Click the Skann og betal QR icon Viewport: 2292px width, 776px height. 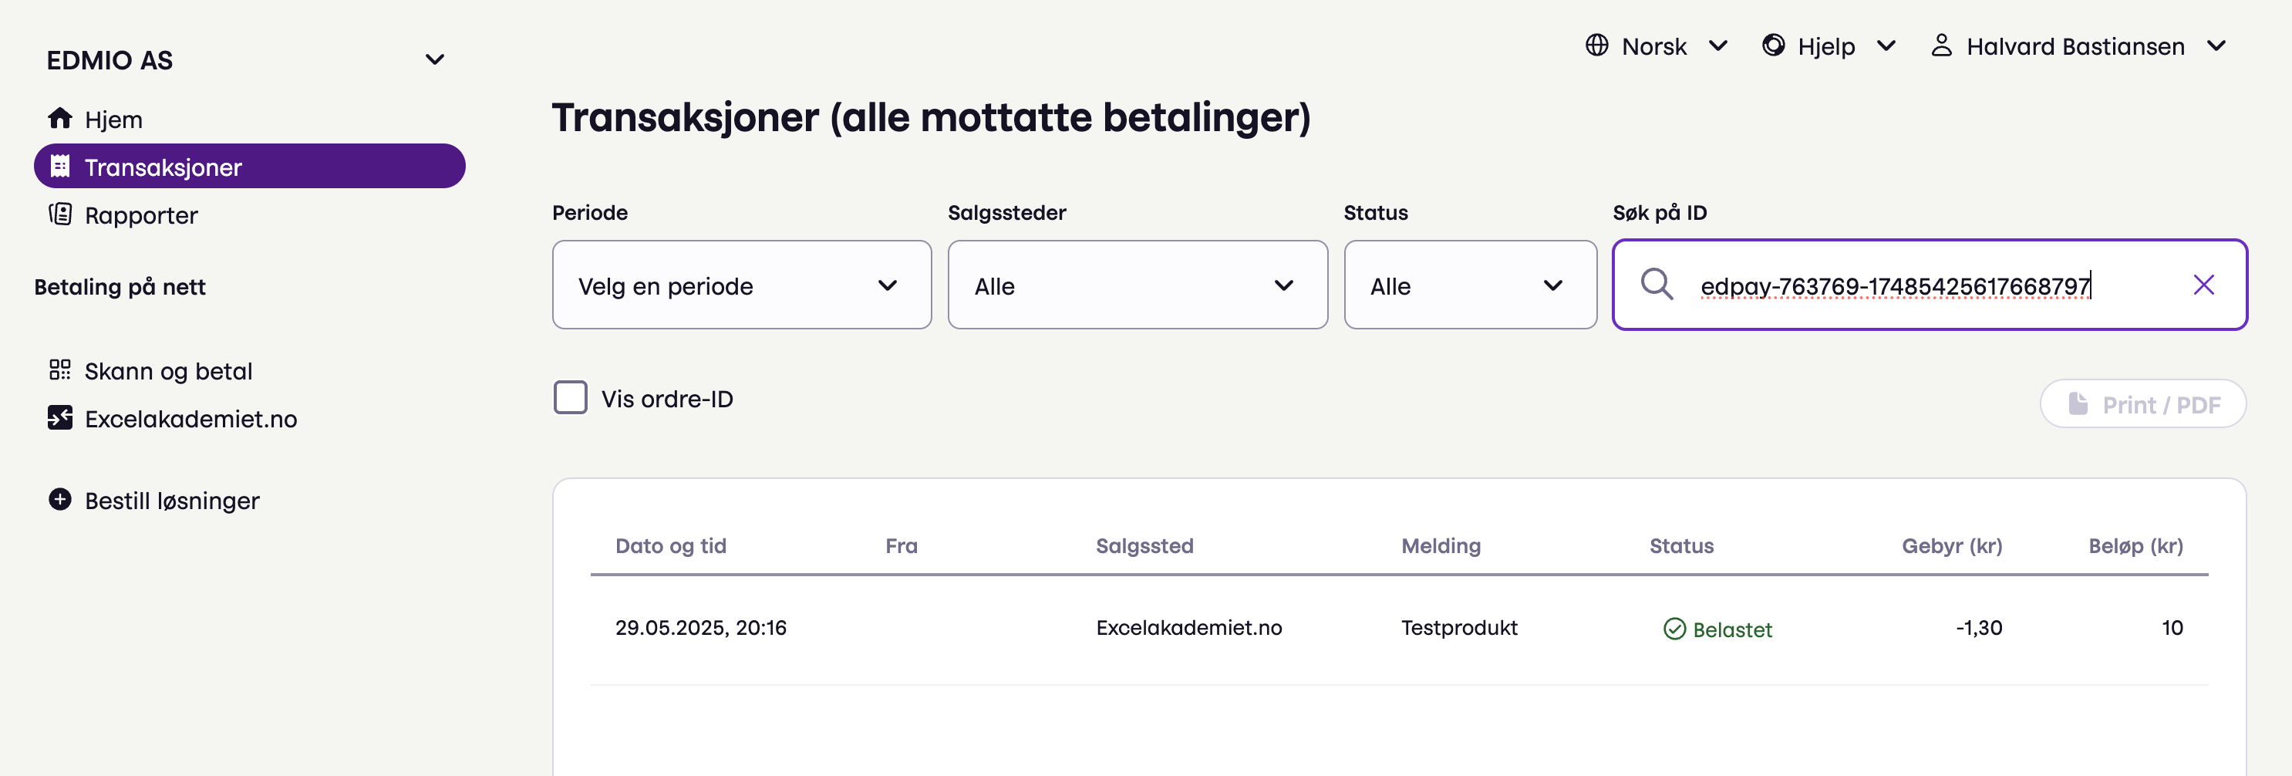pyautogui.click(x=59, y=370)
